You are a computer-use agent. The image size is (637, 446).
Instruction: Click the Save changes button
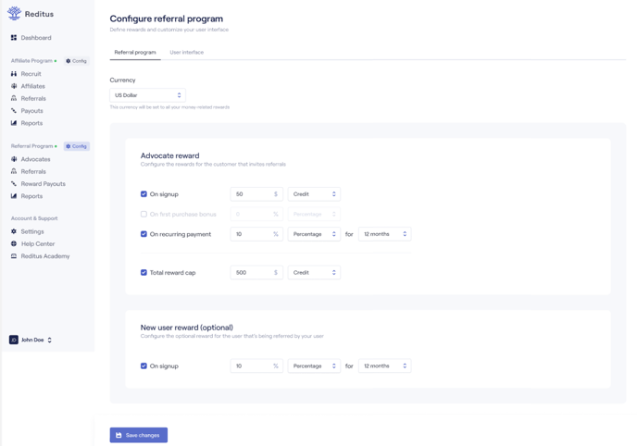(139, 435)
